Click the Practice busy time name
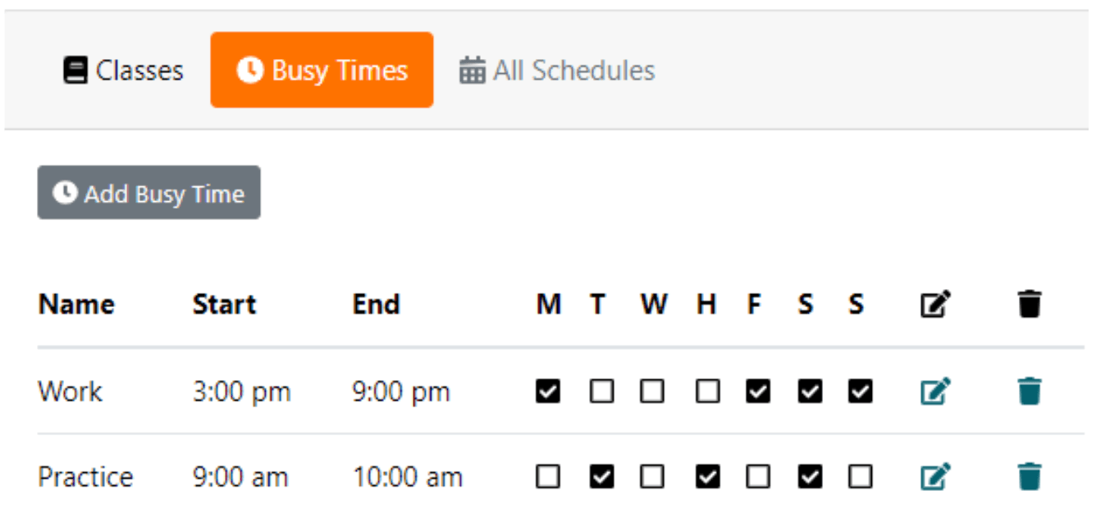 84,476
